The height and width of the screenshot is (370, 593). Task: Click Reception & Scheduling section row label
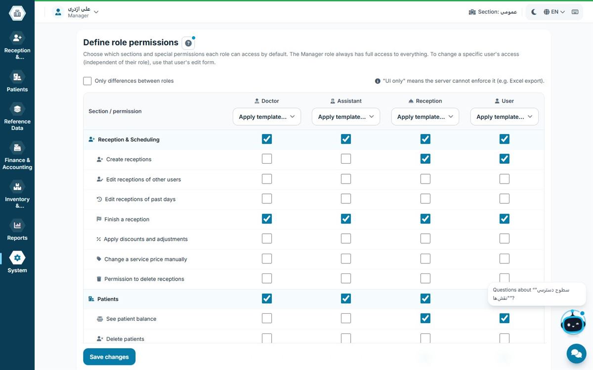click(128, 140)
